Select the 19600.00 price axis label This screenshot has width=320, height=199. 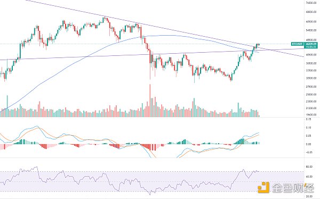click(x=311, y=115)
